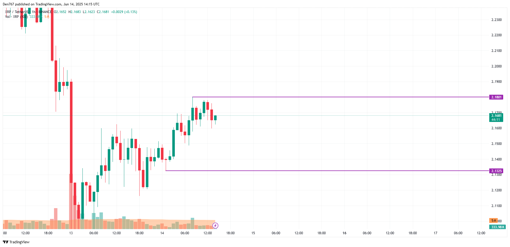Select the upper purple resistance line
This screenshot has height=247, width=510.
coord(341,97)
